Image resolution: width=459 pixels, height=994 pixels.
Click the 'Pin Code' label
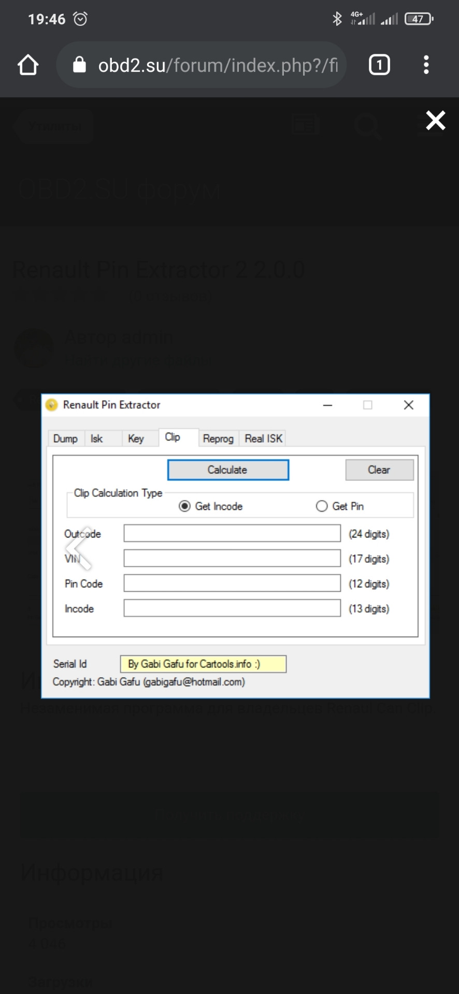(83, 583)
